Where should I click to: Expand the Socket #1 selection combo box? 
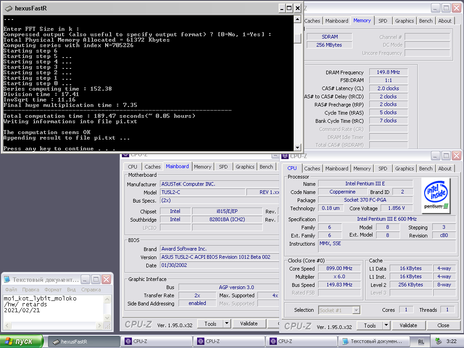point(356,310)
